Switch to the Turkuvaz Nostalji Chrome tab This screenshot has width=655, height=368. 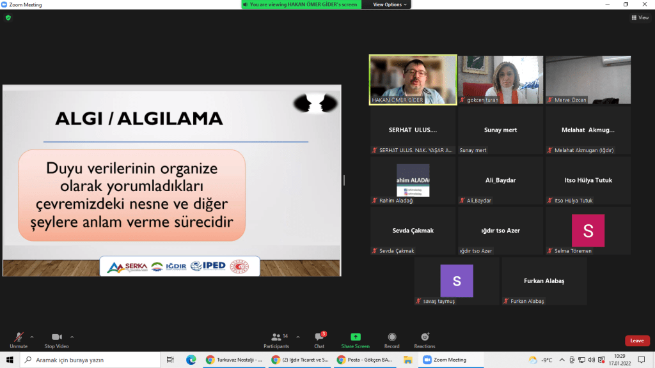234,360
